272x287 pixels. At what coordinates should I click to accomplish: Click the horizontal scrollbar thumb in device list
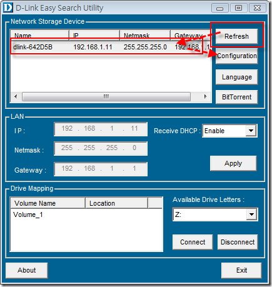point(106,96)
